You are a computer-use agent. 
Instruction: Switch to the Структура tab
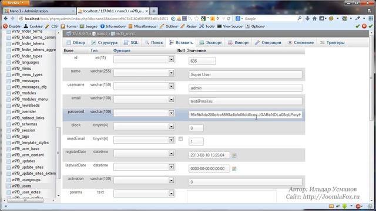(x=105, y=43)
